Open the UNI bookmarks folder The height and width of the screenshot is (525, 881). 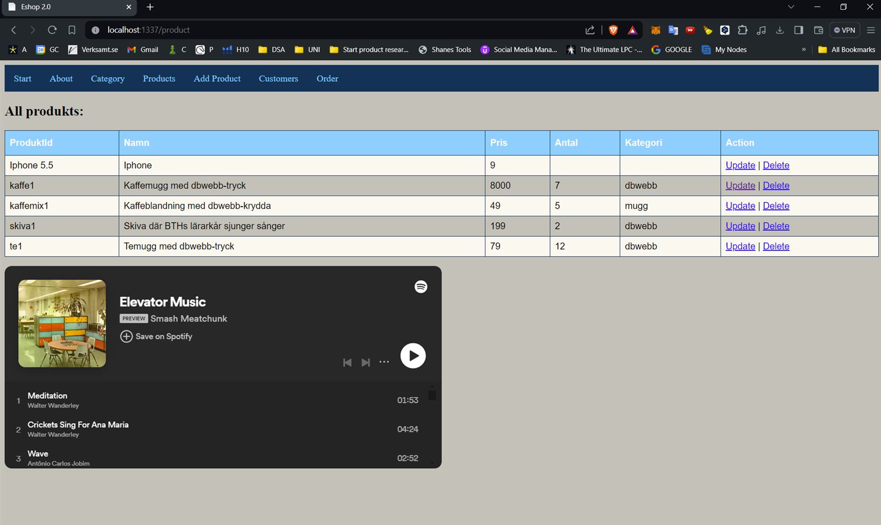307,50
